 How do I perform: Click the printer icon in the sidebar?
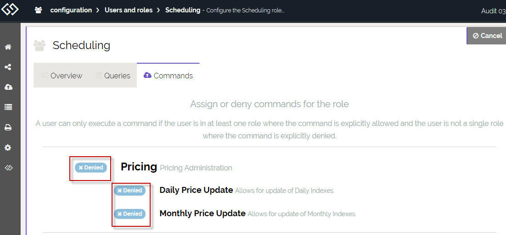click(8, 127)
